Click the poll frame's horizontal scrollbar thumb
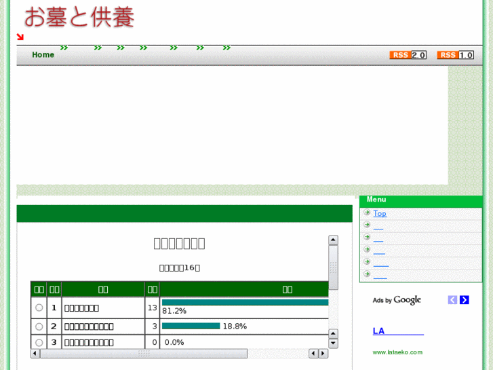The image size is (493, 370). [x=142, y=354]
